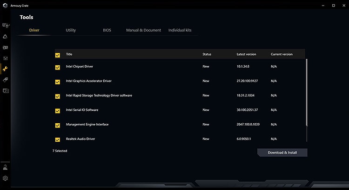
Task: Open the Manual & Document tab
Action: 144,30
